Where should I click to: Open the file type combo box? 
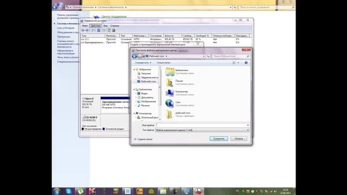tap(202, 130)
